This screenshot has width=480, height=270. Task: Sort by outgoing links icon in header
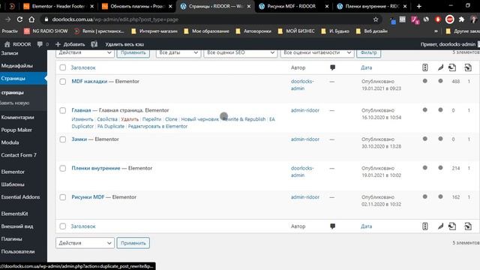click(x=452, y=67)
